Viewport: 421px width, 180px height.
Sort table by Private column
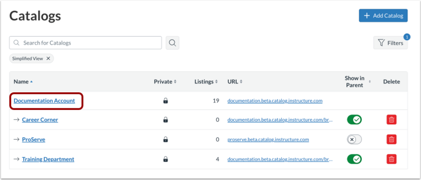(x=165, y=81)
